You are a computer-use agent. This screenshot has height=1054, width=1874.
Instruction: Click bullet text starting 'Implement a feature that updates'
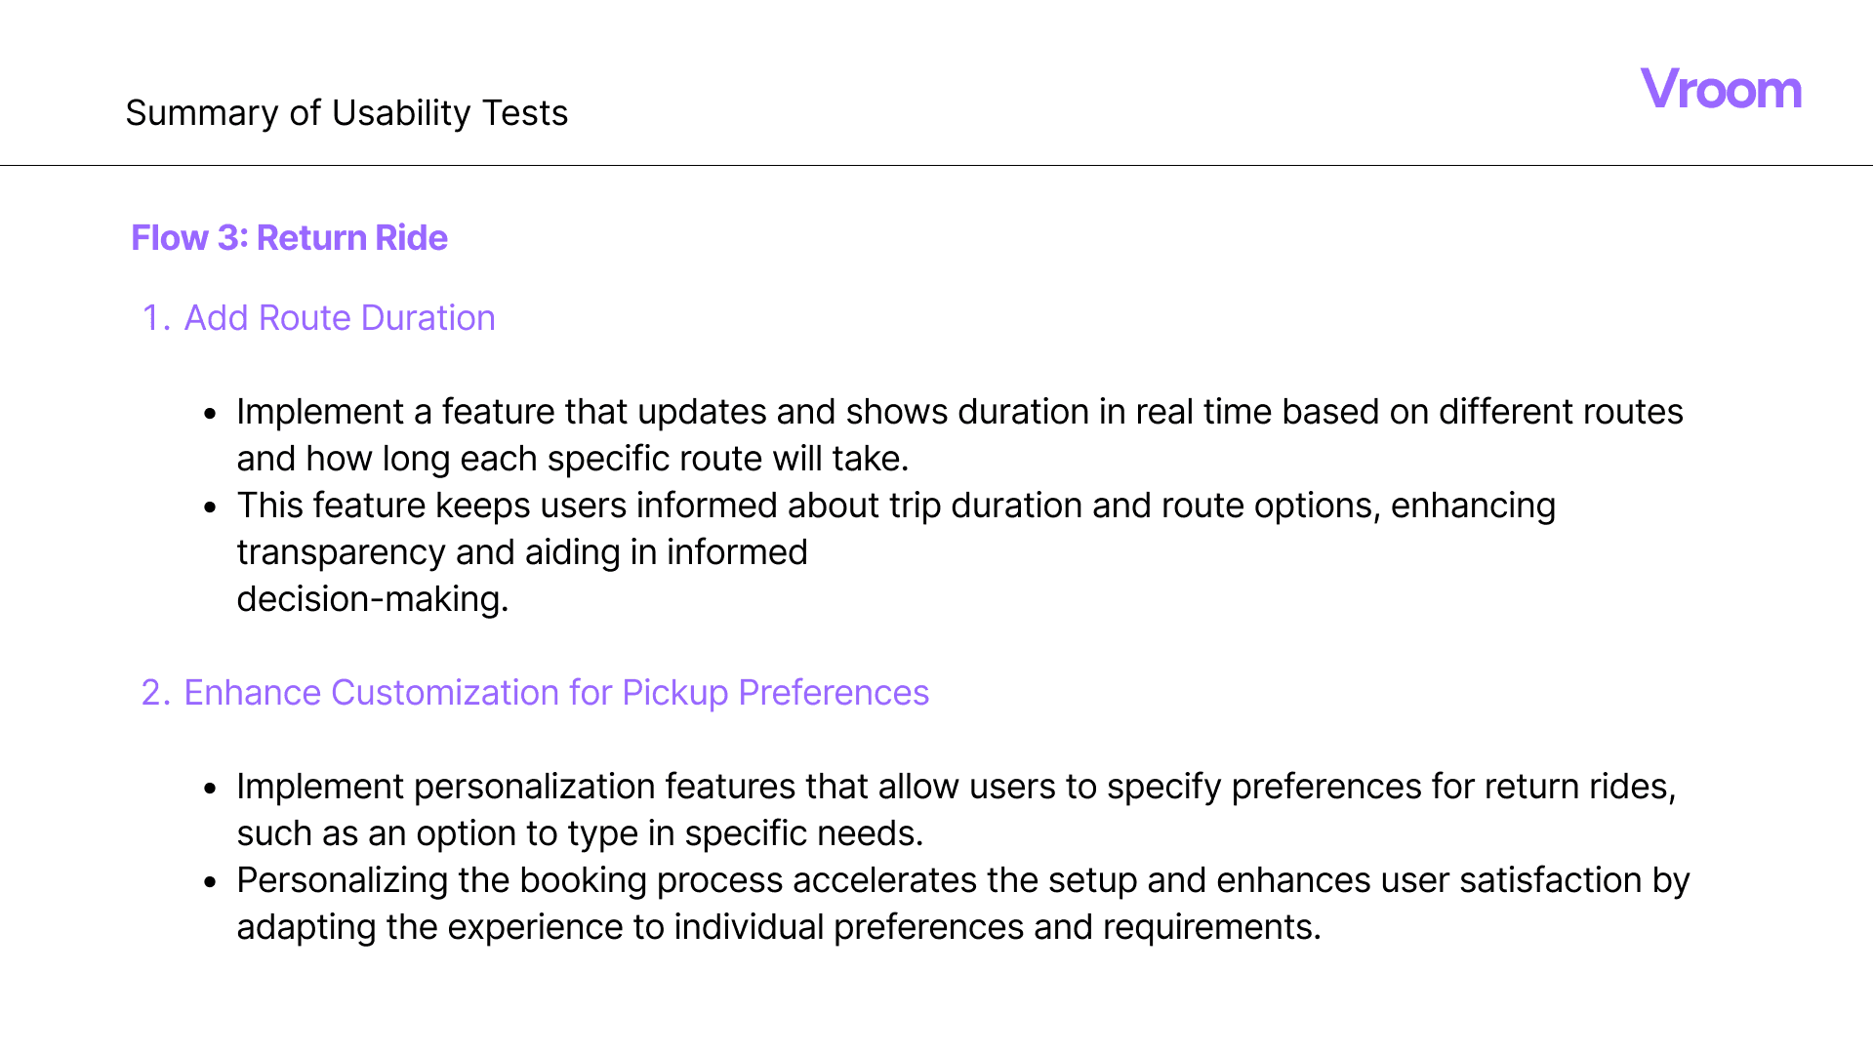click(x=959, y=412)
